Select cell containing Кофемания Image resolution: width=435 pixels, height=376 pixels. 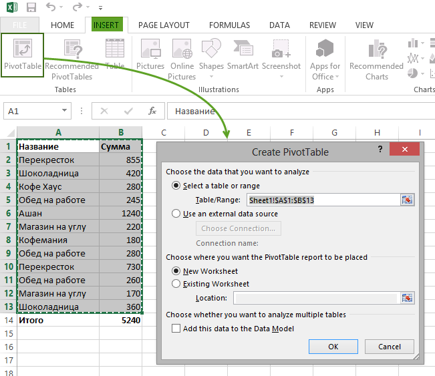pyautogui.click(x=58, y=240)
